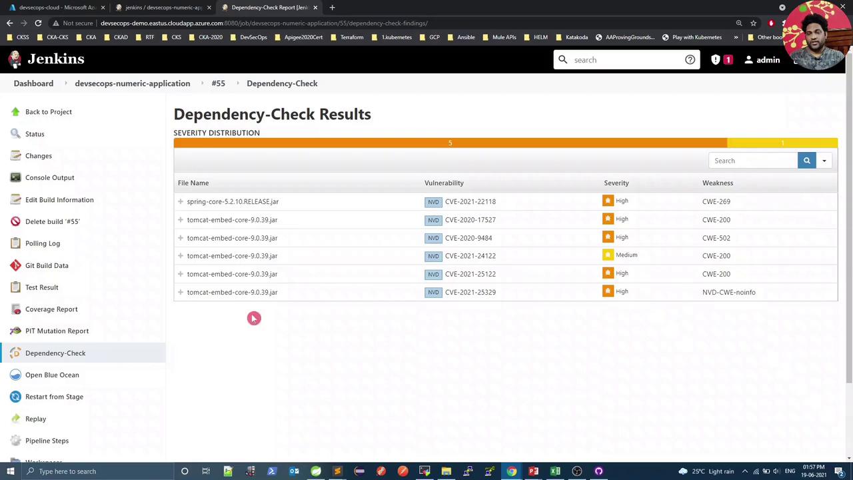
Task: Click the Restart from Stage icon
Action: pyautogui.click(x=15, y=397)
